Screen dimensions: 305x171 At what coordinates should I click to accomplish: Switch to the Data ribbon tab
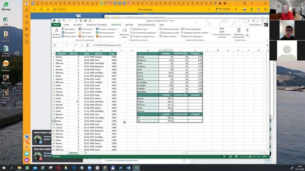click(x=129, y=25)
